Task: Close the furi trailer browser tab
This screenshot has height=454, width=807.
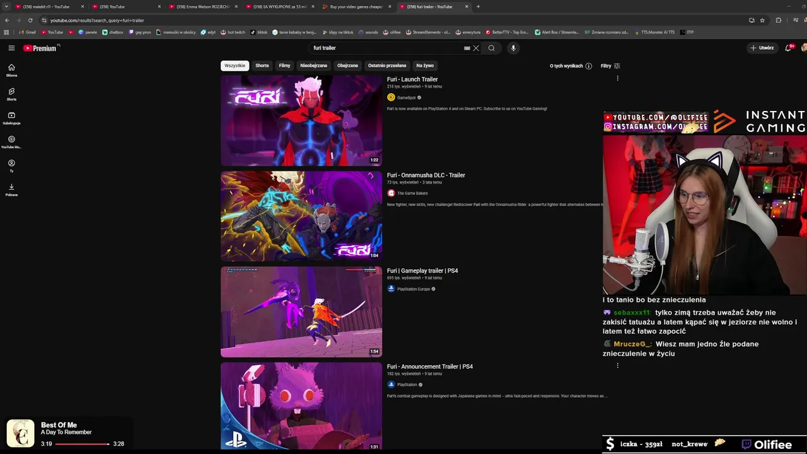Action: (467, 6)
